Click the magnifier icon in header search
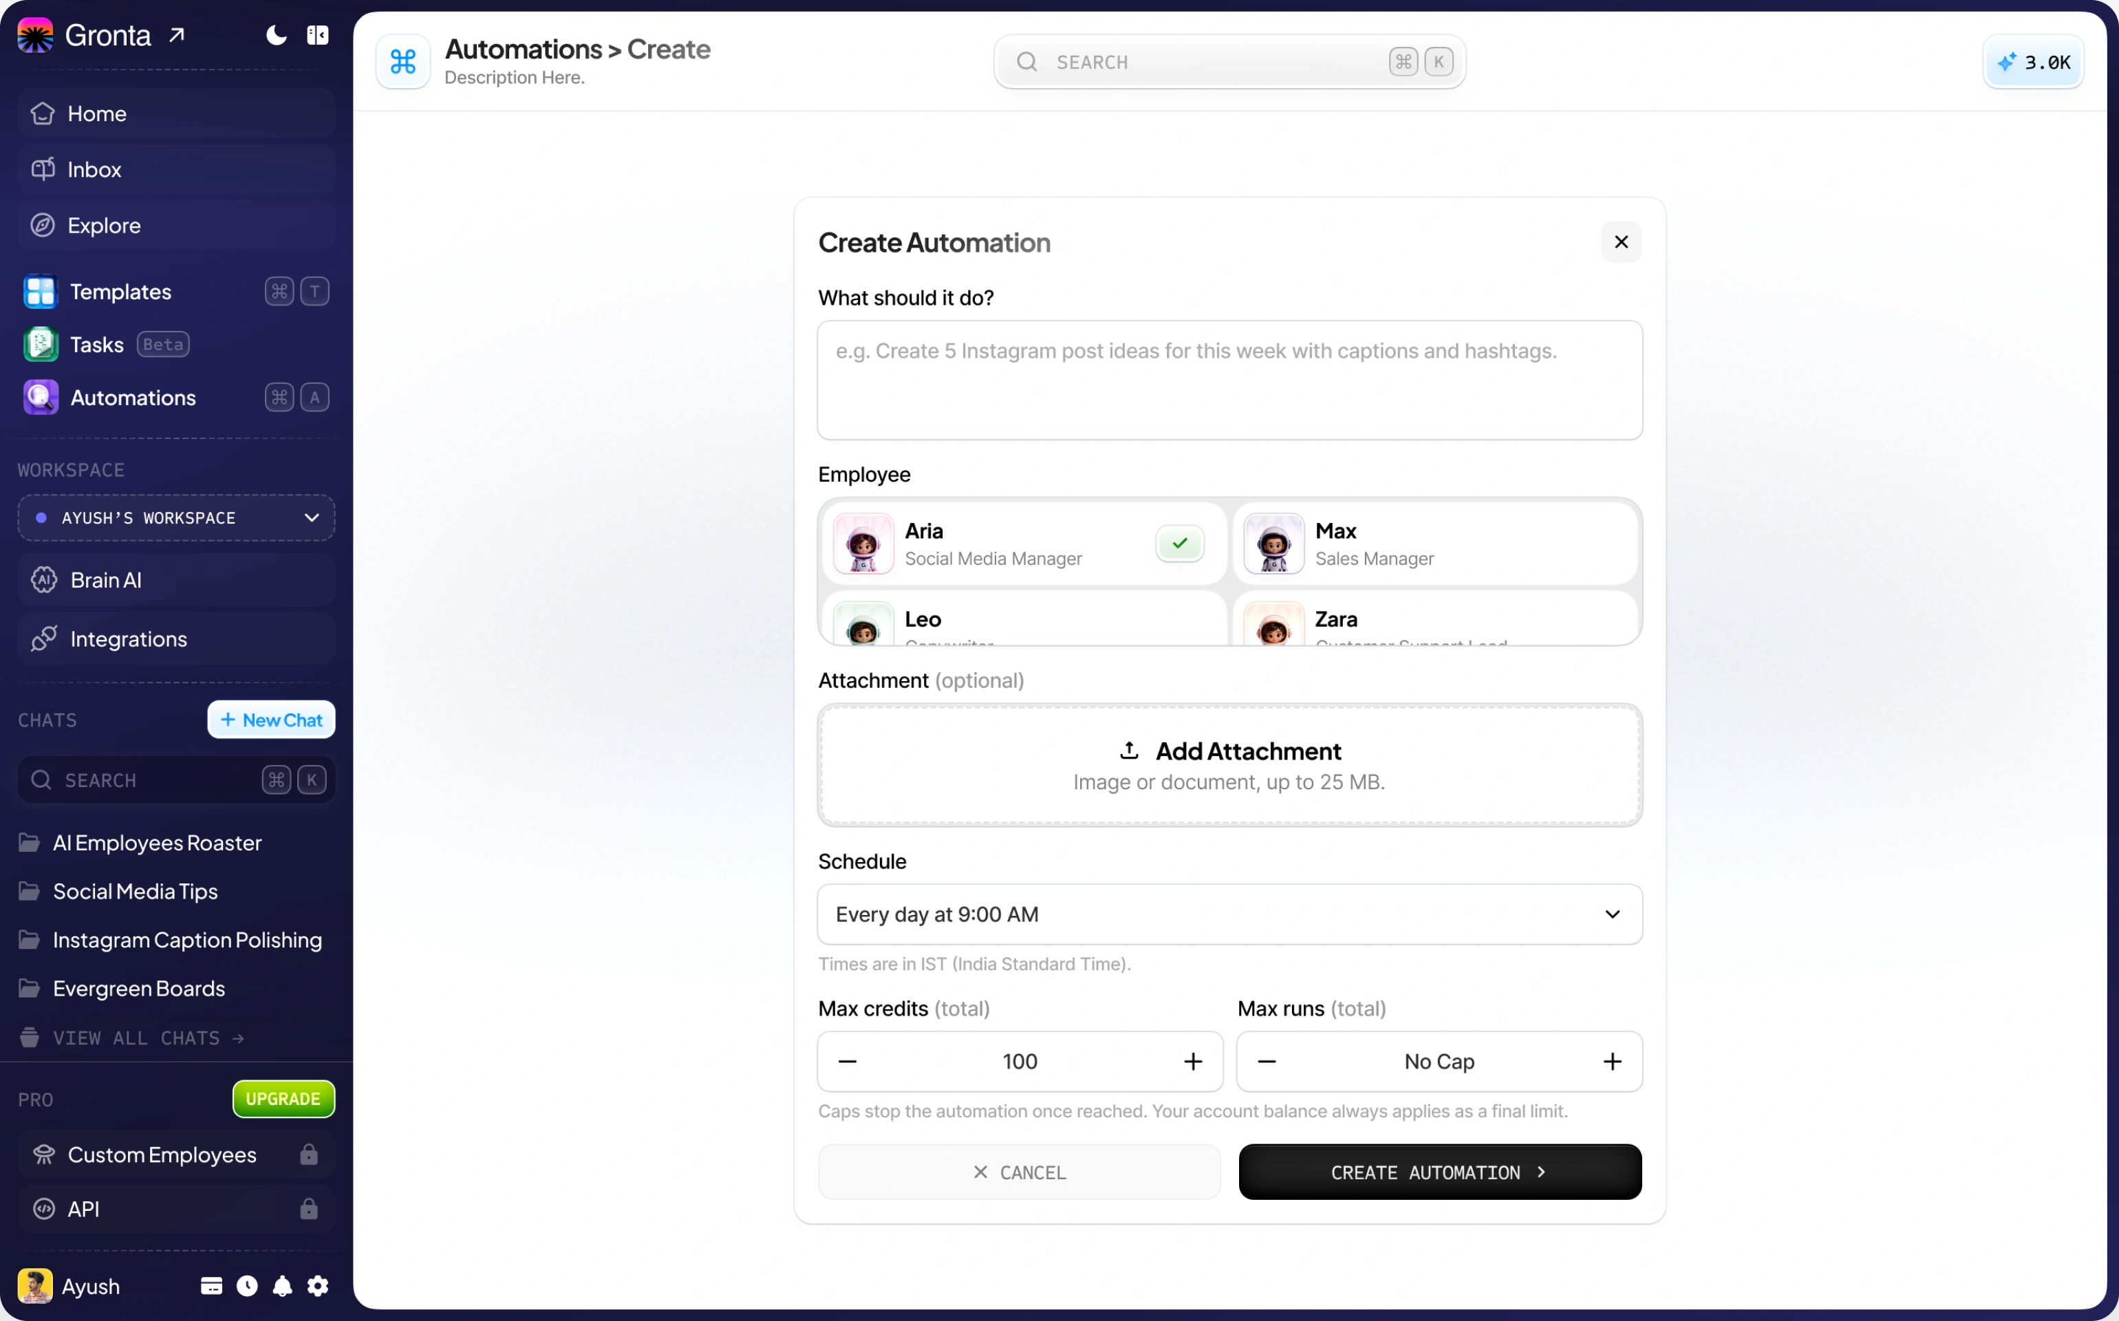Screen dimensions: 2119x1321 point(1027,62)
